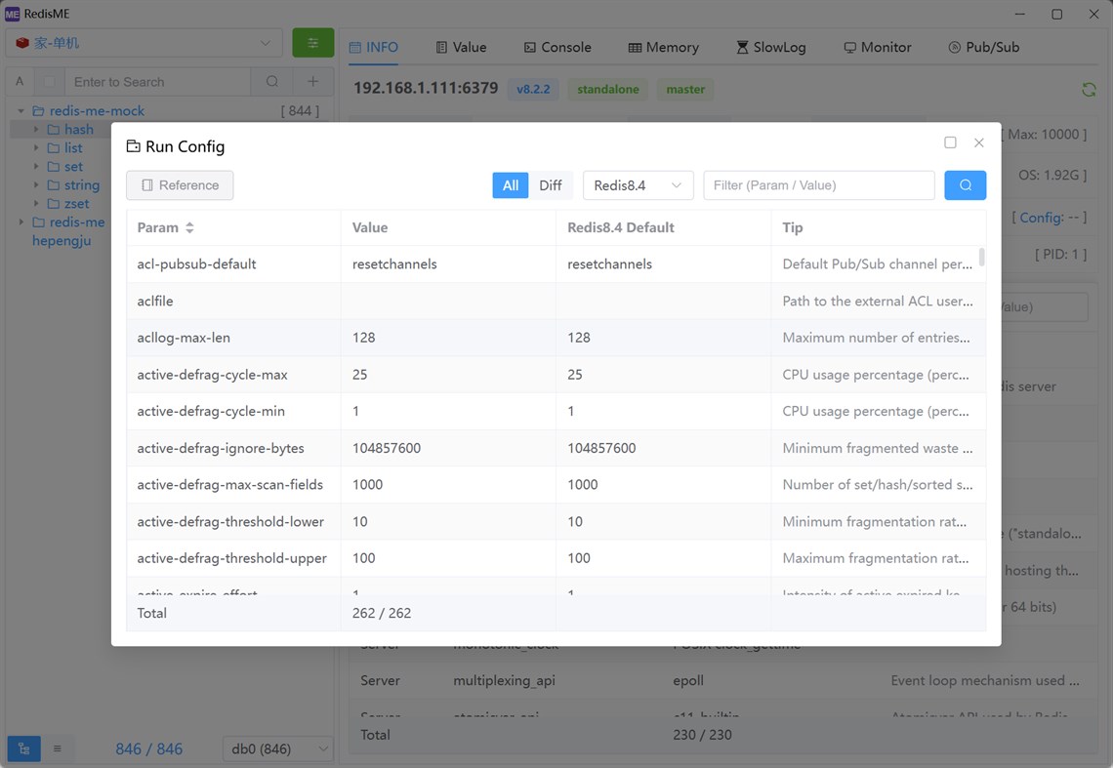Select the All filter toggle
This screenshot has height=768, width=1113.
click(511, 185)
